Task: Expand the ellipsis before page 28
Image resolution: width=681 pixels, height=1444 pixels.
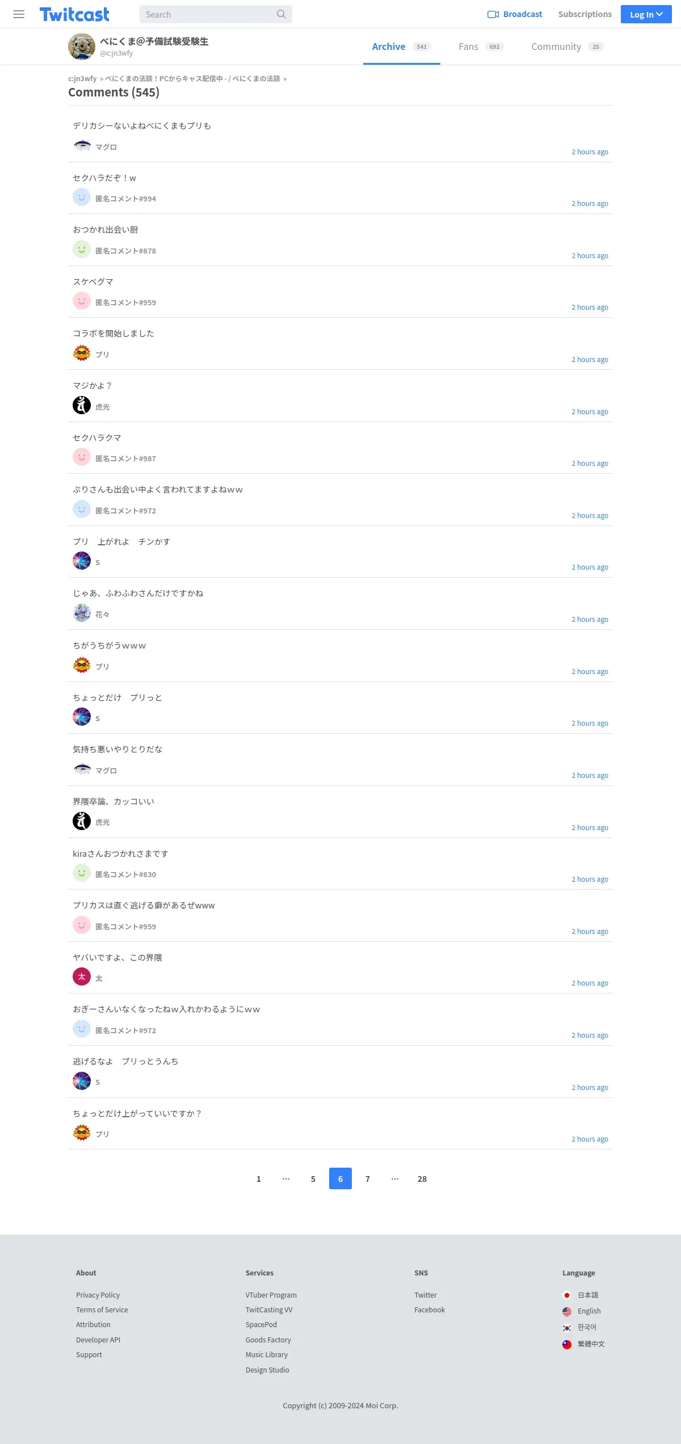Action: 395,1178
